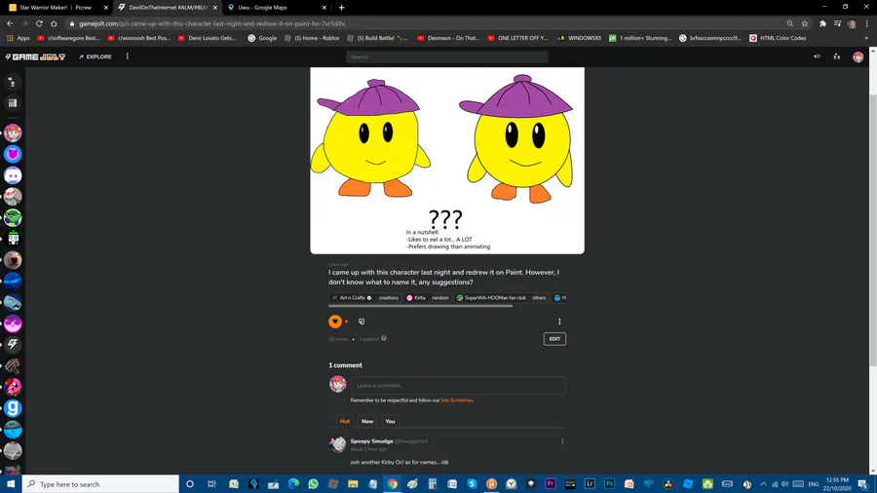The height and width of the screenshot is (493, 877).
Task: Open the Apps bookmarks shortcut
Action: coord(18,38)
